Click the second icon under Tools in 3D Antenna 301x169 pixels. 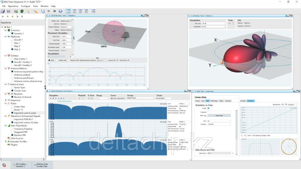click(x=233, y=23)
